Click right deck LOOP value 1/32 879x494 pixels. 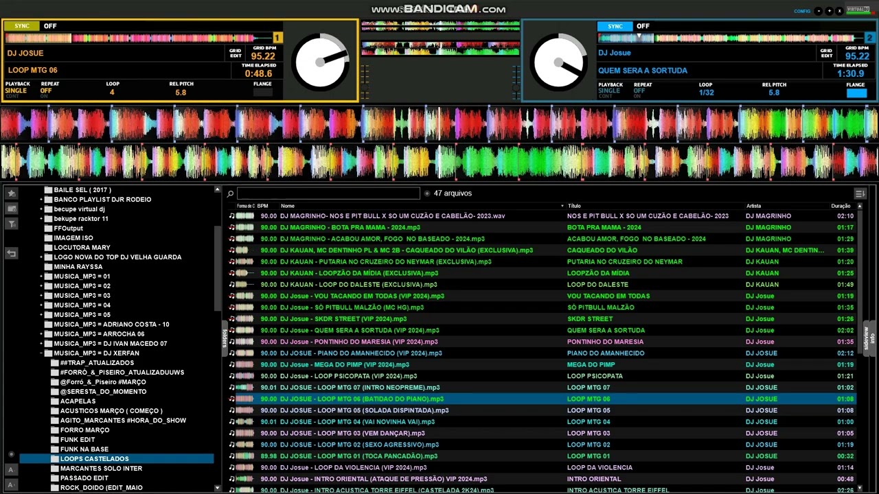point(706,93)
